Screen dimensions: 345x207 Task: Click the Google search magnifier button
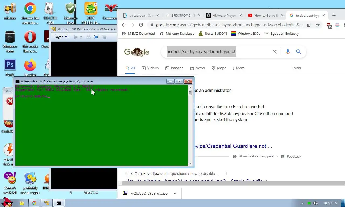point(298,52)
